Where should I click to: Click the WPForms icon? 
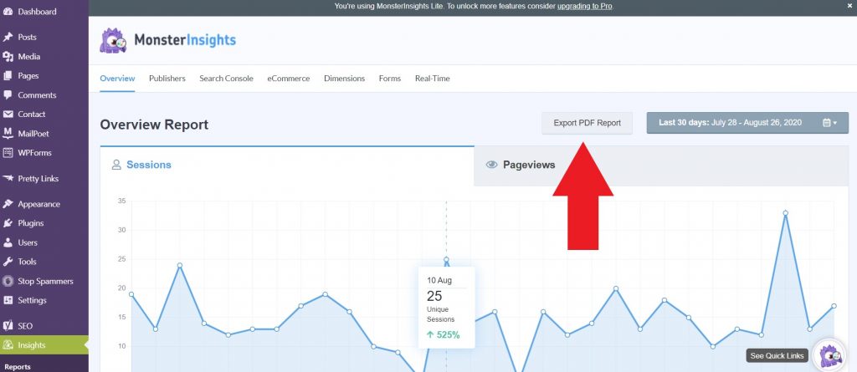[8, 152]
